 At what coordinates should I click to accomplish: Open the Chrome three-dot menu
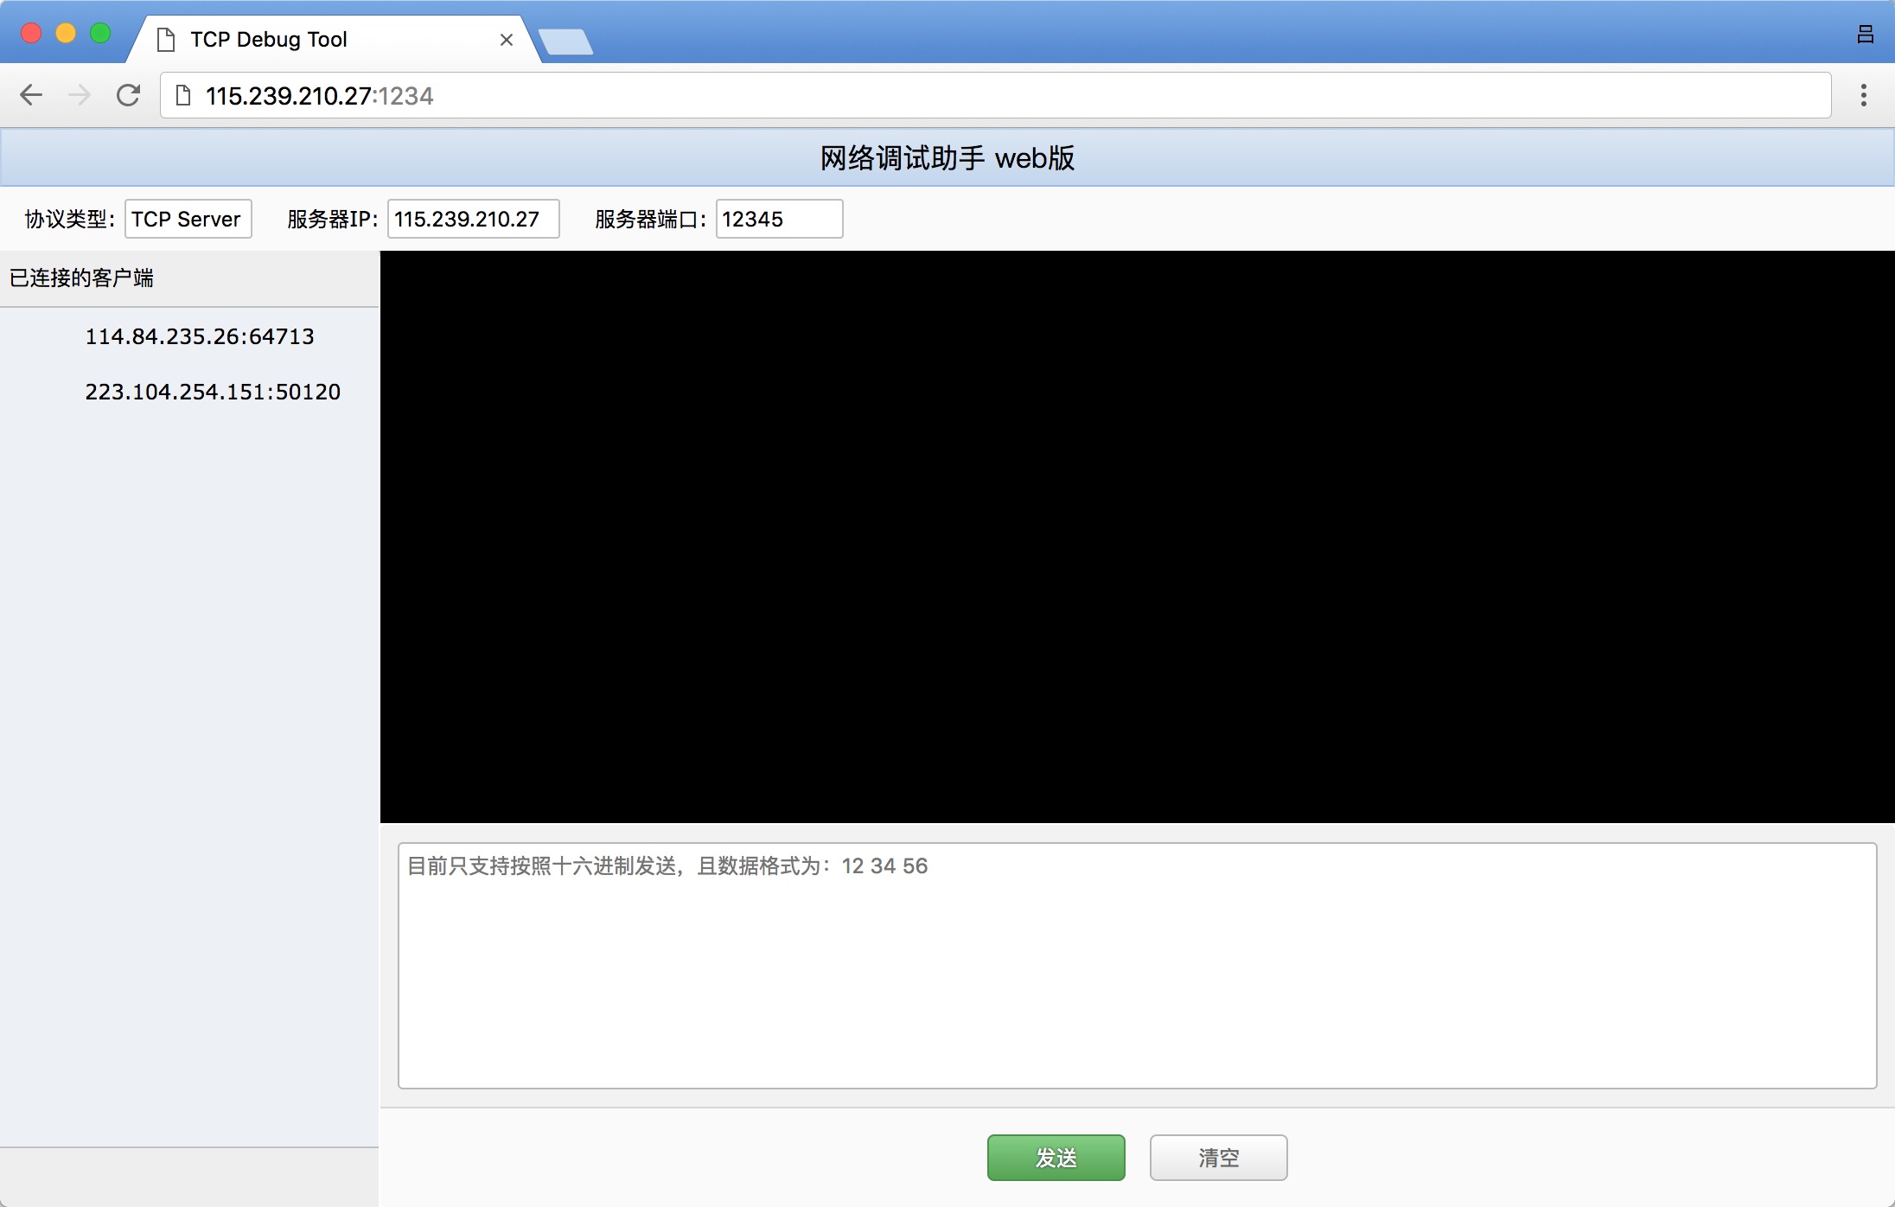point(1863,95)
